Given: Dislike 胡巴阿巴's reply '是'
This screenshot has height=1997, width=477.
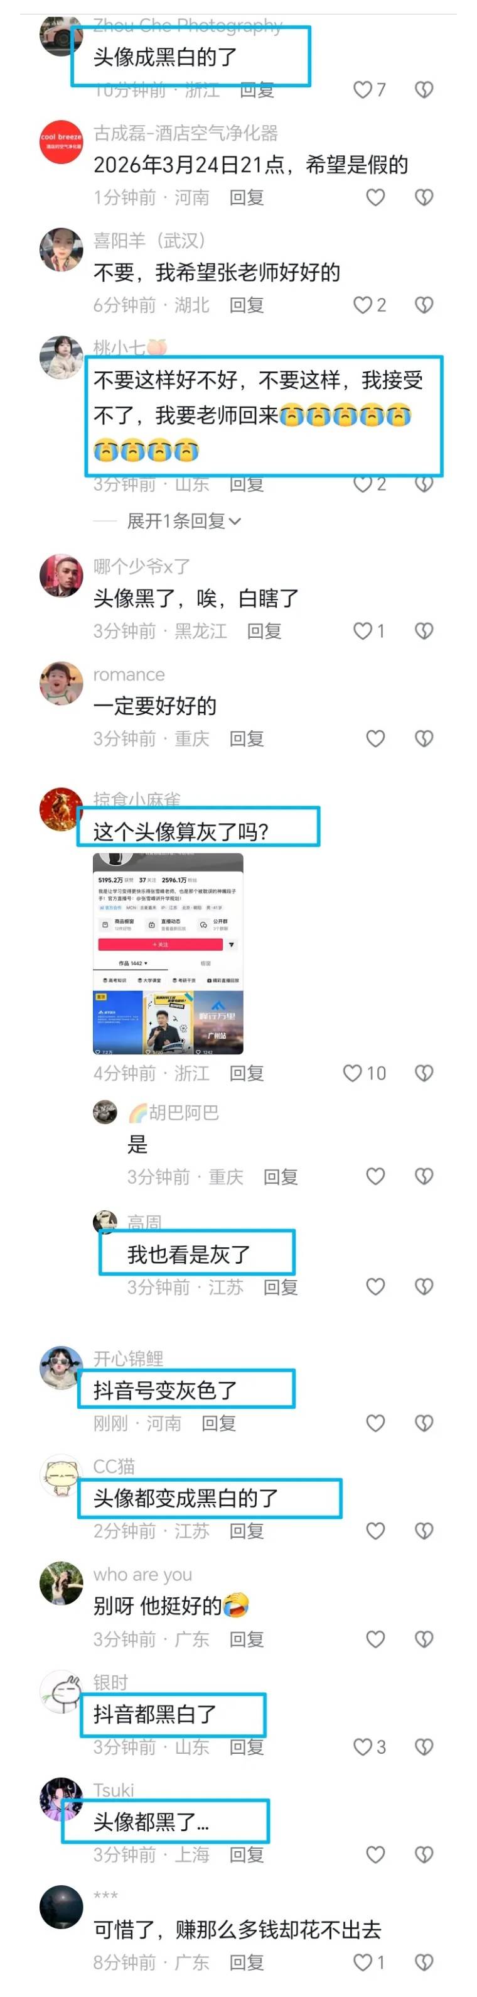Looking at the screenshot, I should click(424, 1177).
